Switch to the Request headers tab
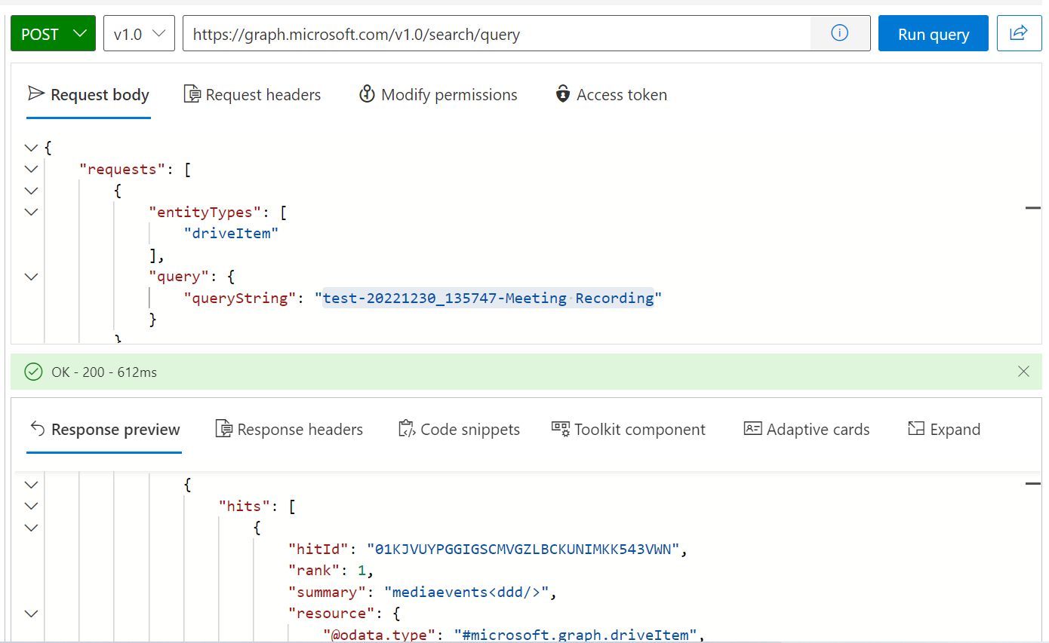 252,95
